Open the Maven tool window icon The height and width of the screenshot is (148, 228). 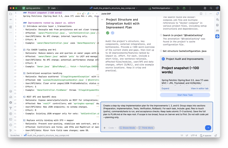pos(217,30)
